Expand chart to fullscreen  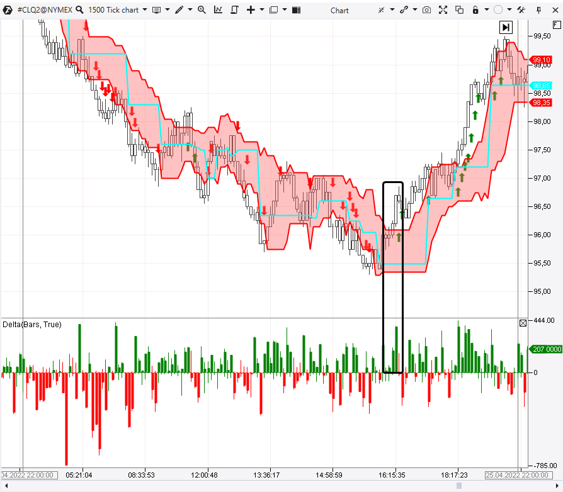tap(443, 10)
